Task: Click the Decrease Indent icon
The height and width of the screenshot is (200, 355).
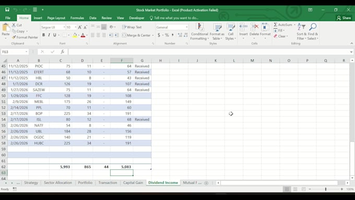Action: pyautogui.click(x=111, y=35)
